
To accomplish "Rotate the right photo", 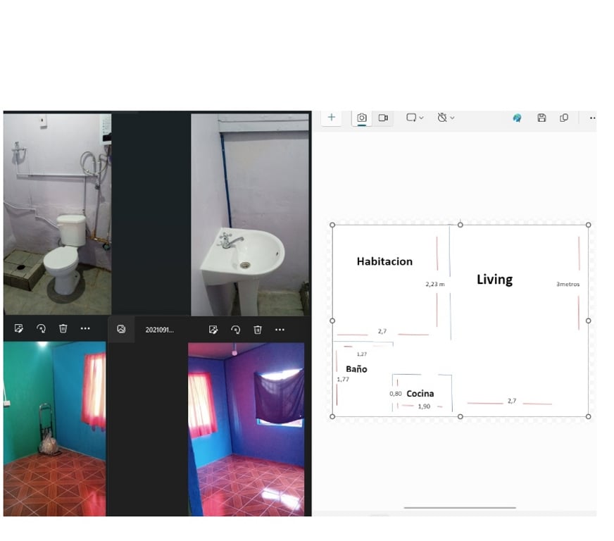I will (236, 330).
